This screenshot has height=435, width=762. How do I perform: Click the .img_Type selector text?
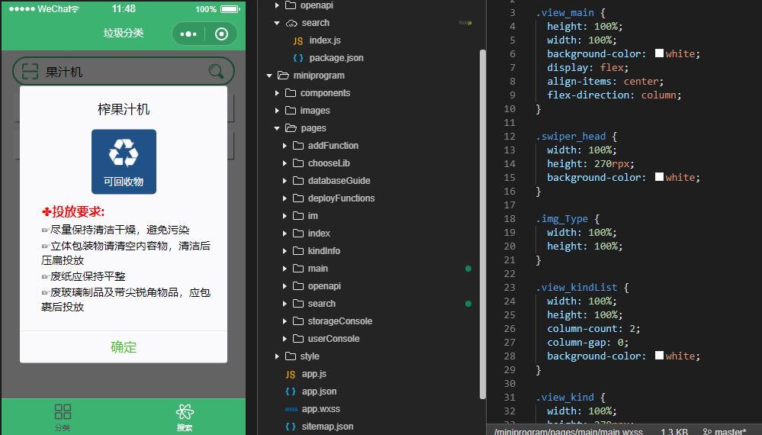click(x=562, y=219)
